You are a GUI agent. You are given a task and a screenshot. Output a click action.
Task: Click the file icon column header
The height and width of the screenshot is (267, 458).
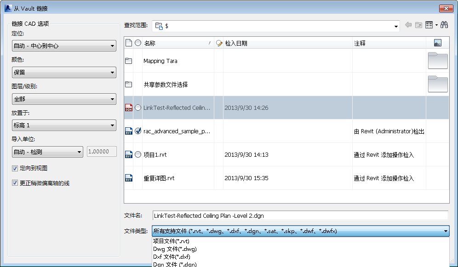point(128,43)
